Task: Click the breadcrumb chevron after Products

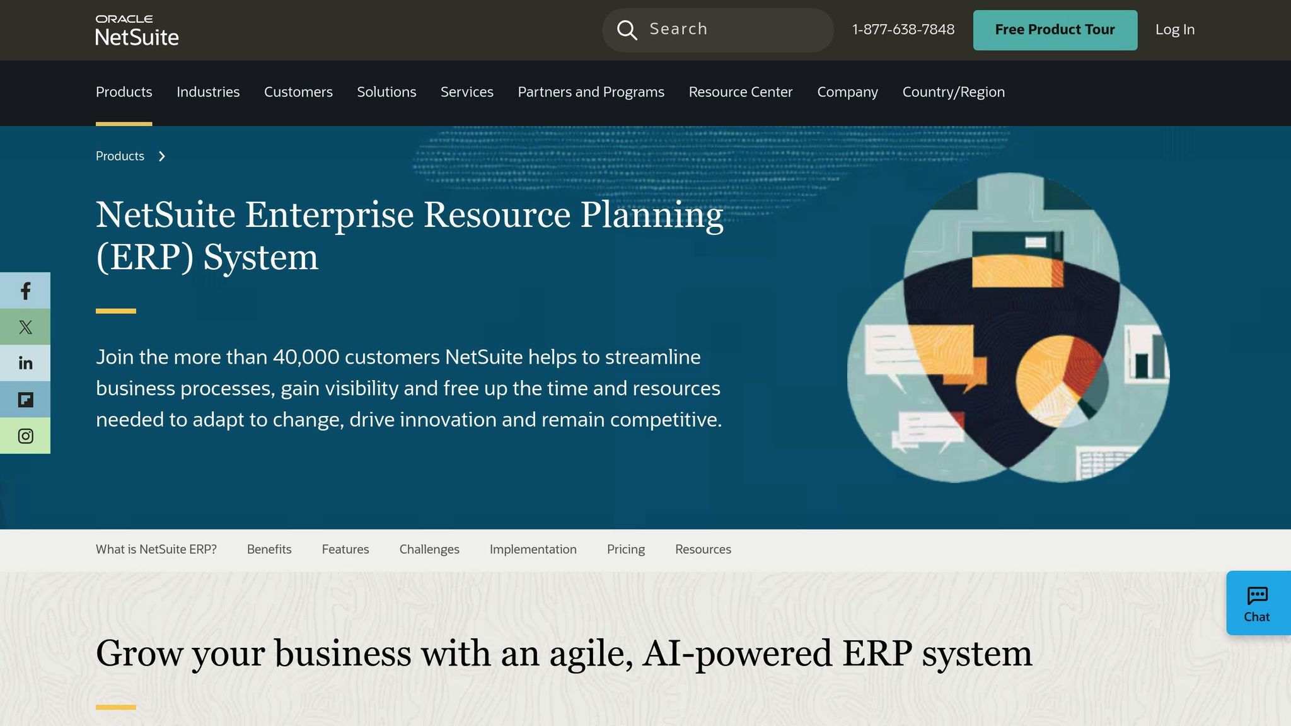Action: (x=162, y=156)
